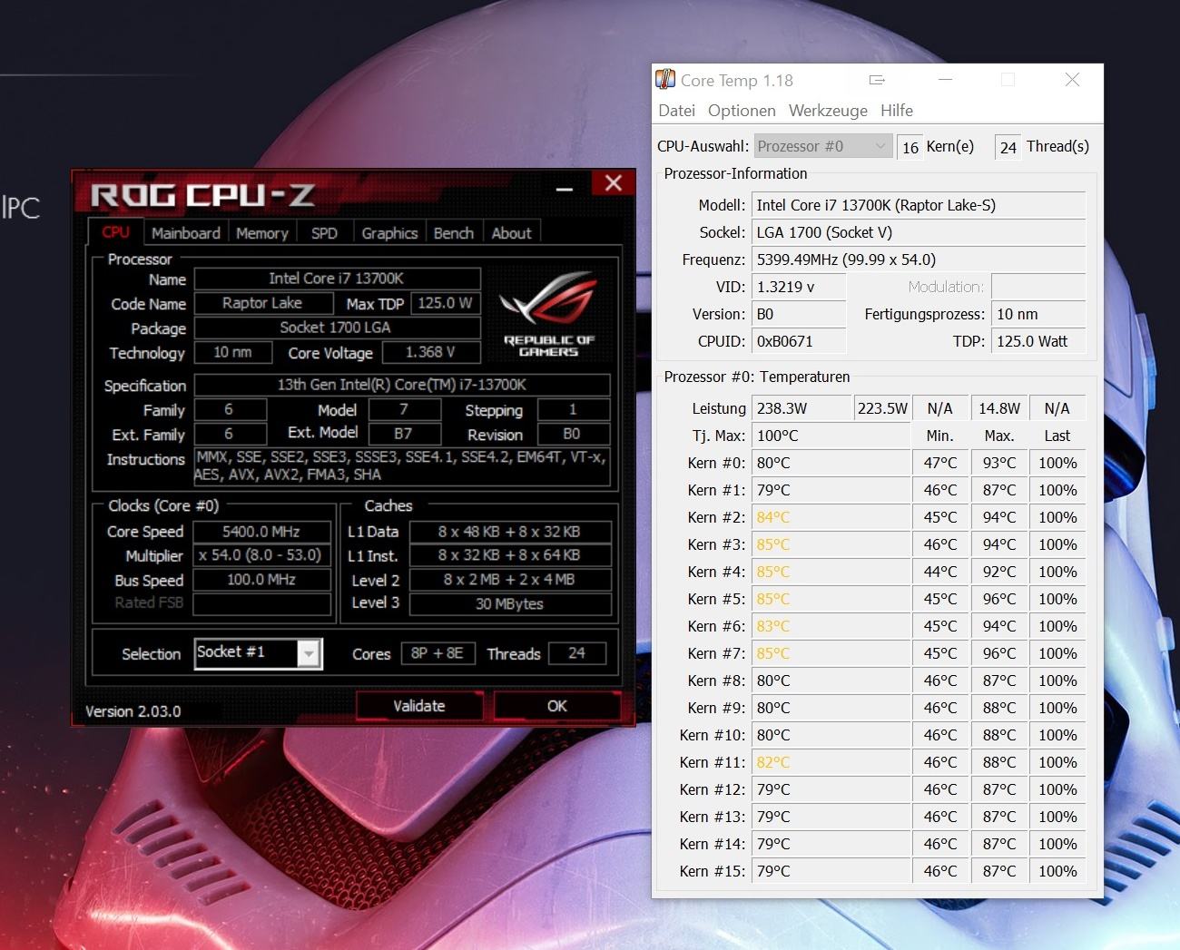Image resolution: width=1180 pixels, height=950 pixels.
Task: Click the Fertigungsprozess 10 nm value
Action: [x=1038, y=314]
